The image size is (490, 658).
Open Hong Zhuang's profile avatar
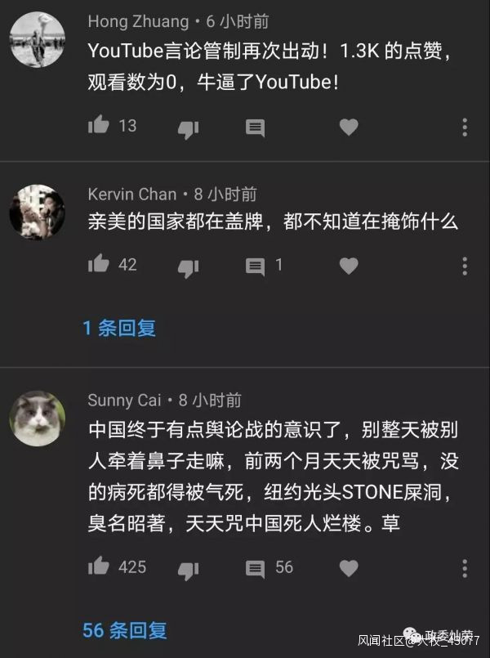38,39
